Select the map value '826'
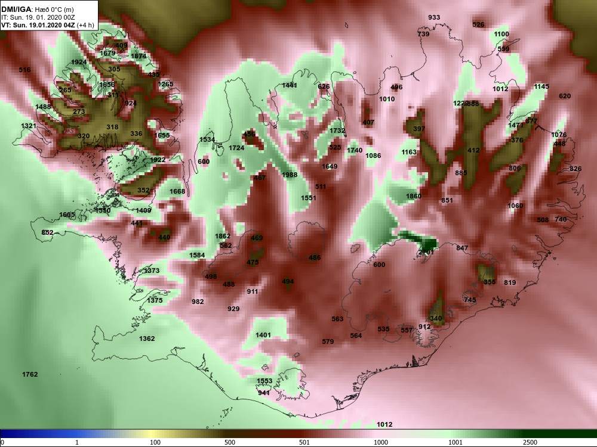This screenshot has height=447, width=597. (x=576, y=169)
